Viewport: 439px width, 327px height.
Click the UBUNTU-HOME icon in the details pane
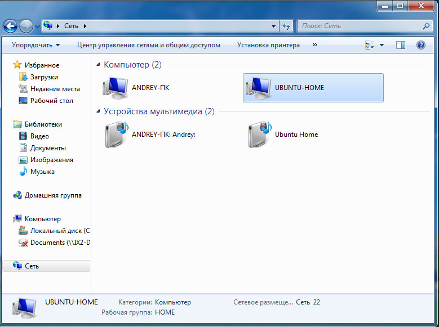(24, 308)
